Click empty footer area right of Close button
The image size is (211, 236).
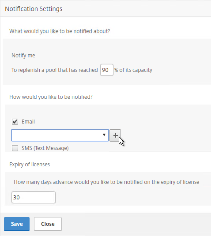(x=136, y=224)
